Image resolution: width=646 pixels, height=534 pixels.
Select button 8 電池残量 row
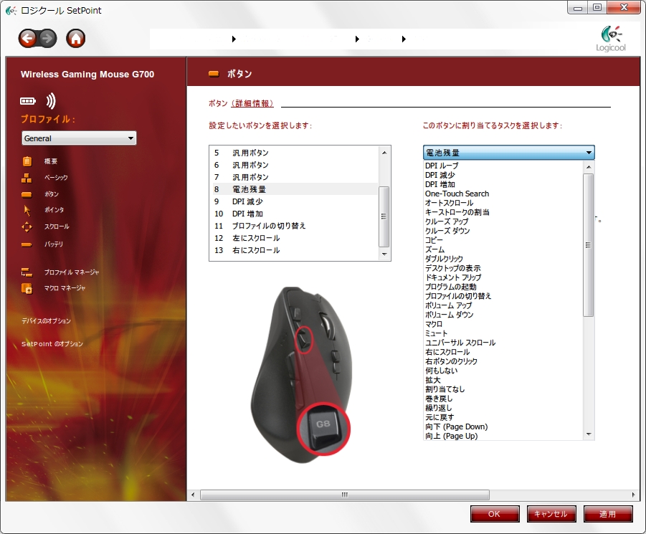(x=294, y=189)
